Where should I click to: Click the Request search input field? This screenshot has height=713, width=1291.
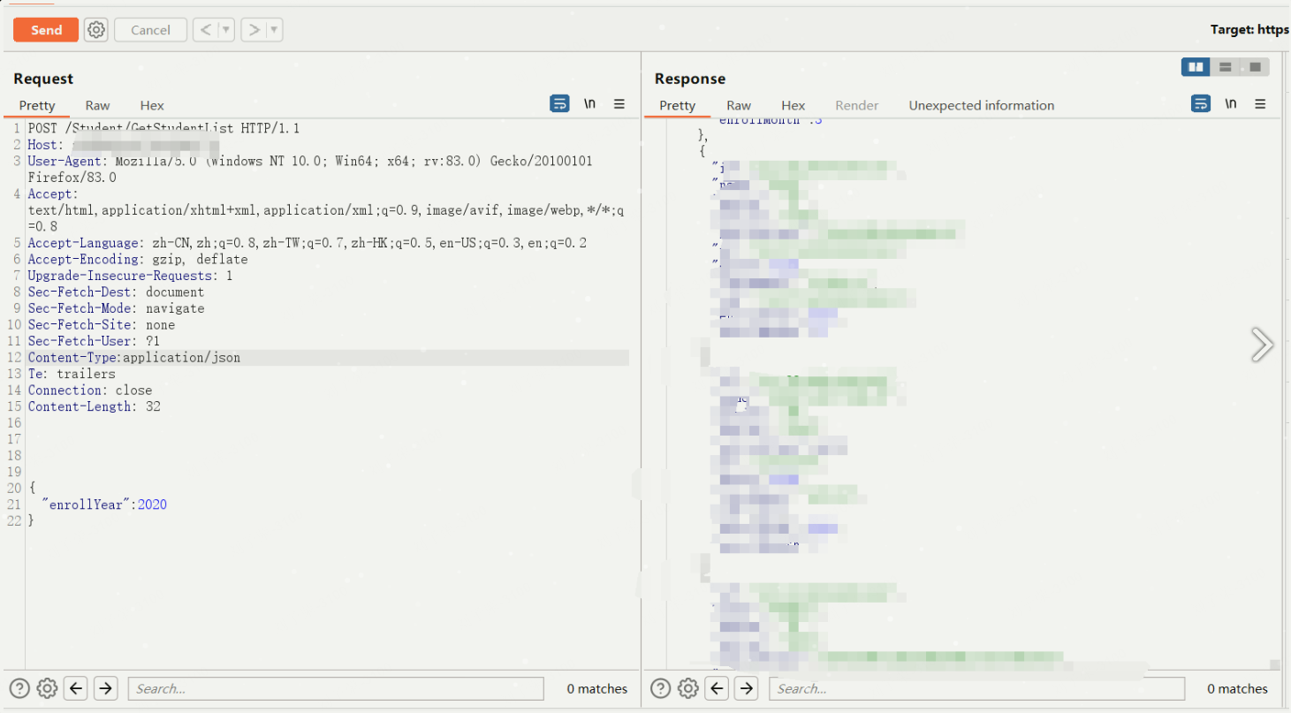(336, 688)
